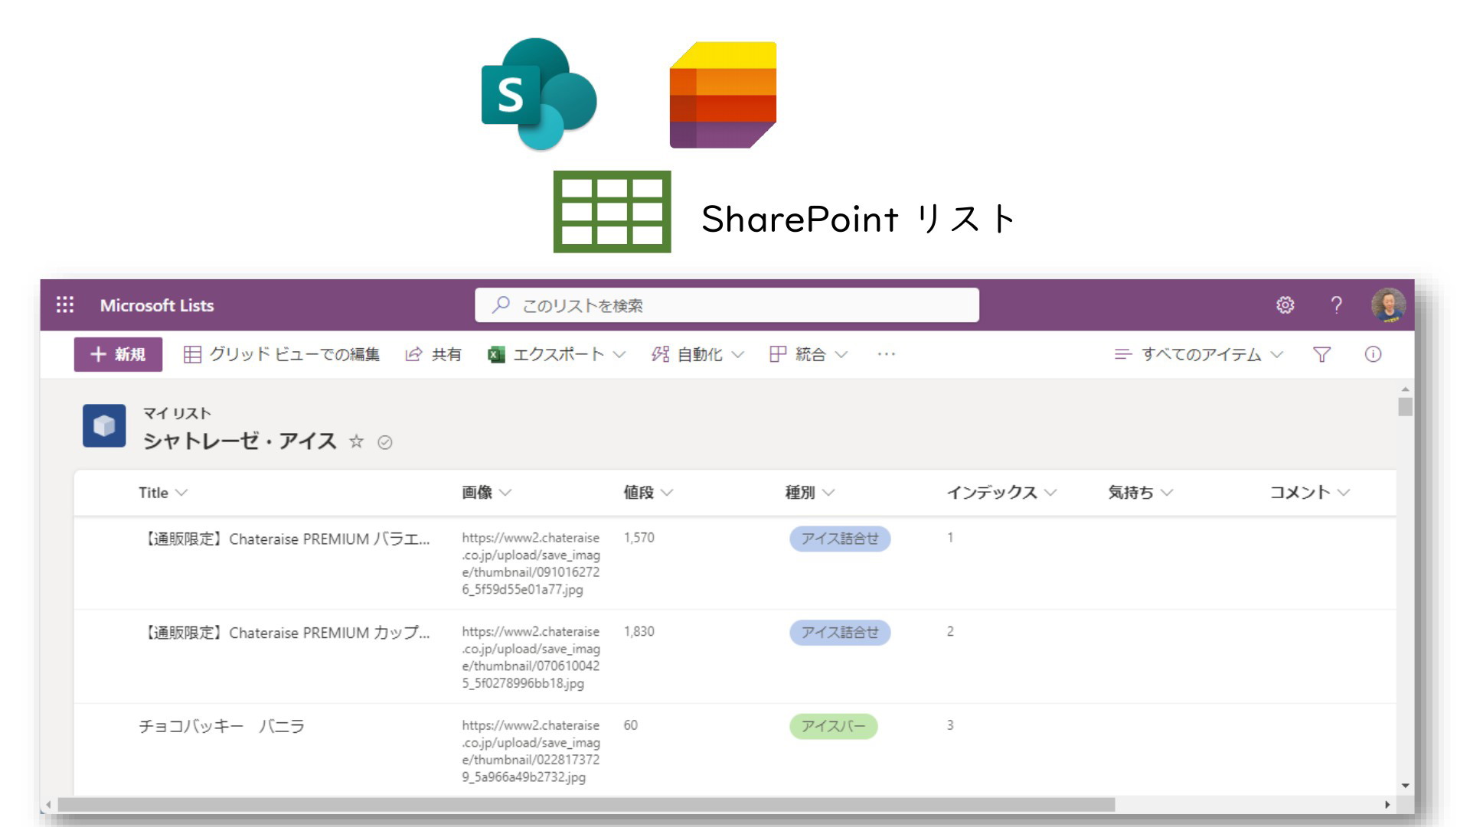The image size is (1470, 827).
Task: Click the scroll right arrow
Action: point(1387,805)
